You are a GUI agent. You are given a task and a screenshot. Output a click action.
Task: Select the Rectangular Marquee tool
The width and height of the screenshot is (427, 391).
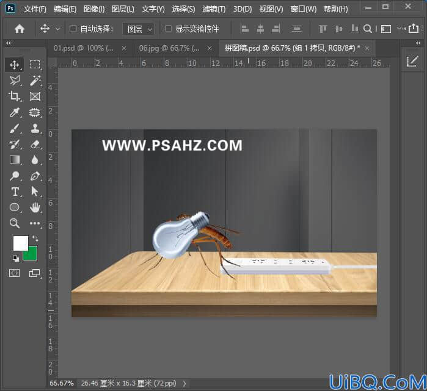tap(35, 65)
